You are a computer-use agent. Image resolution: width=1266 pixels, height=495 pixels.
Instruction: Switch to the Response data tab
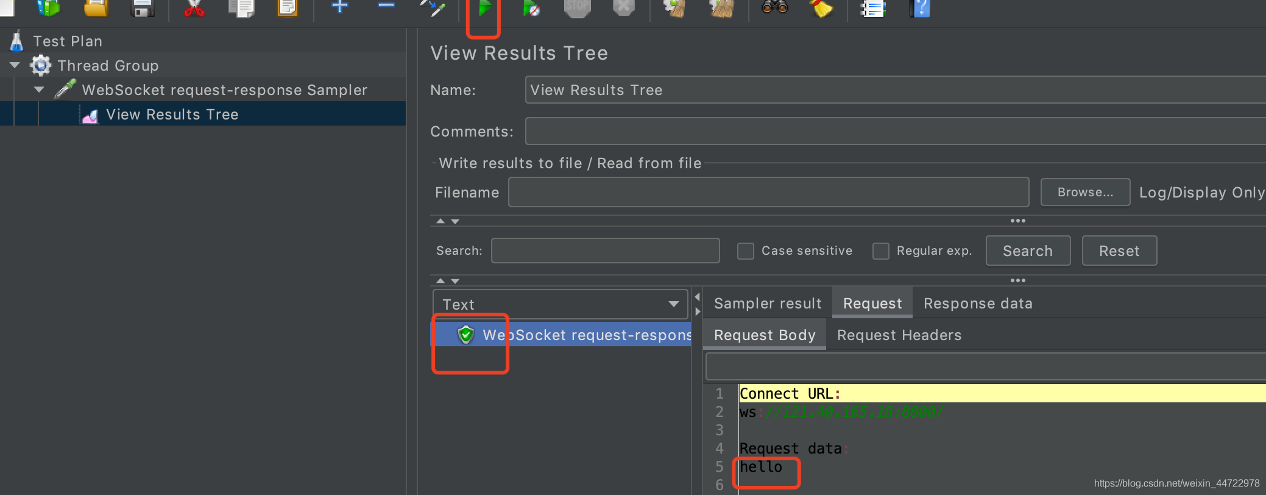978,303
